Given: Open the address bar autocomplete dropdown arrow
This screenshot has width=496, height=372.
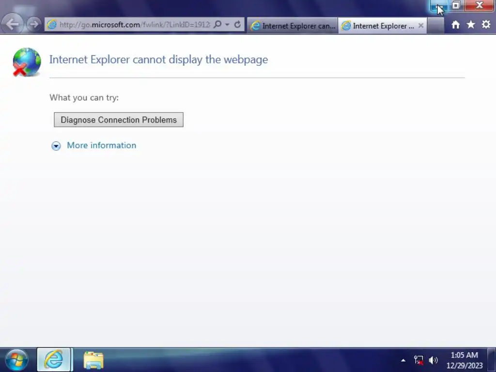Looking at the screenshot, I should (x=227, y=25).
